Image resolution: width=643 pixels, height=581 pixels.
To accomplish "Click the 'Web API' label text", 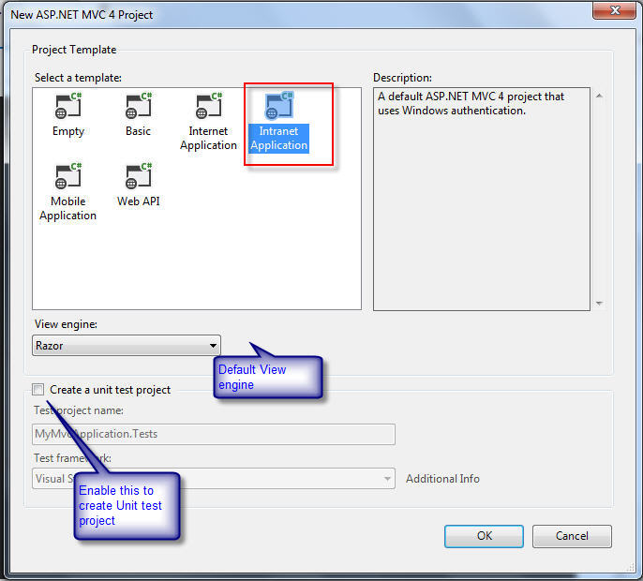I will tap(138, 201).
